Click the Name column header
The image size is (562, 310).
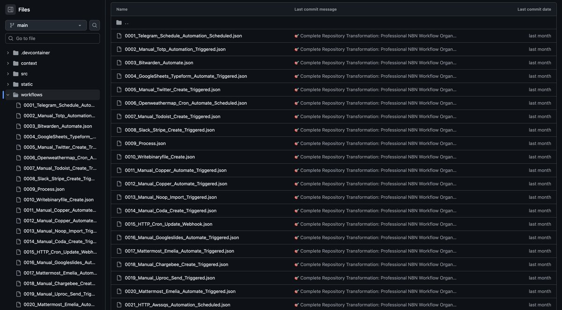pos(122,9)
